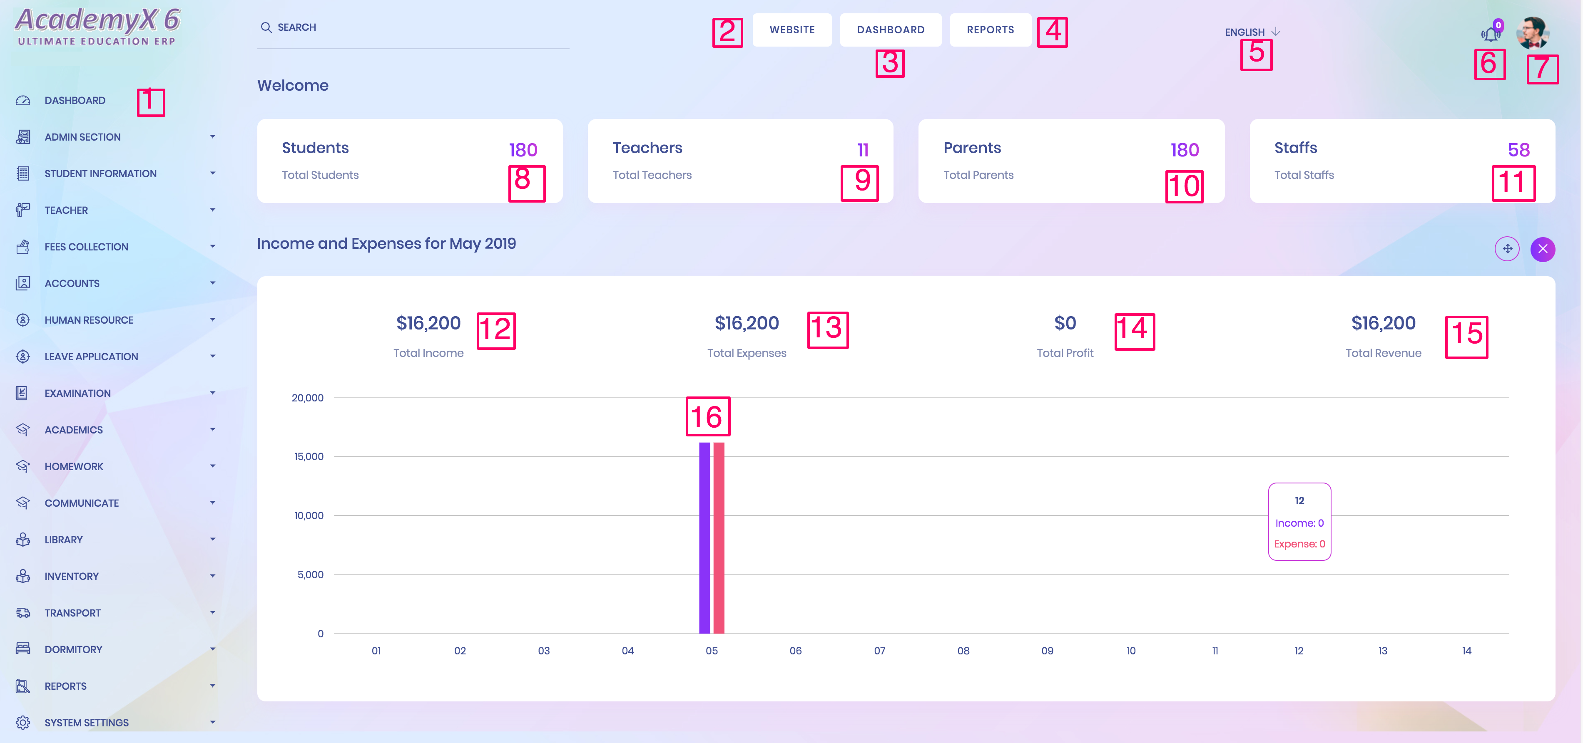Close the Income and Expenses panel
The image size is (1583, 743).
pos(1543,249)
